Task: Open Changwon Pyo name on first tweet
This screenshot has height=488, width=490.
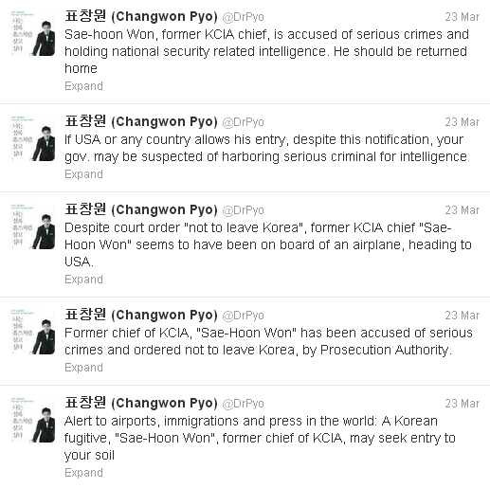Action: [x=141, y=16]
